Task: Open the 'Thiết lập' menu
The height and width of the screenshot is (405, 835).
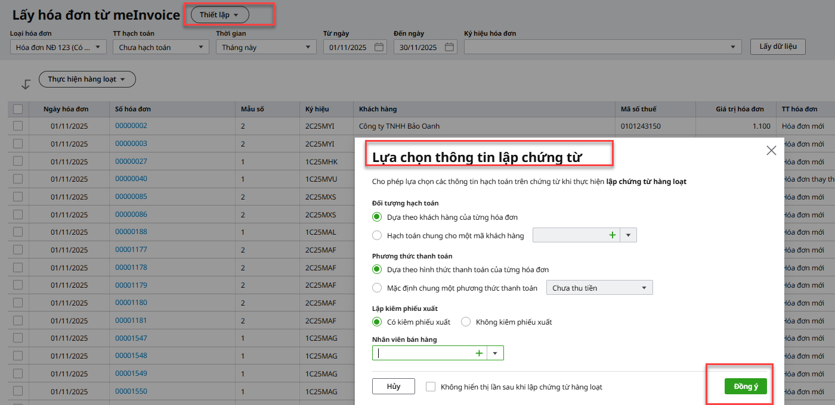Action: (219, 15)
